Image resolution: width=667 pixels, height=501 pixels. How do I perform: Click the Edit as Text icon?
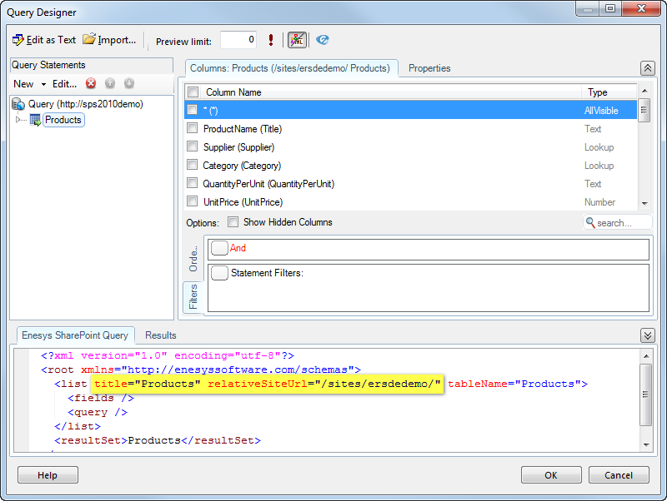point(18,40)
